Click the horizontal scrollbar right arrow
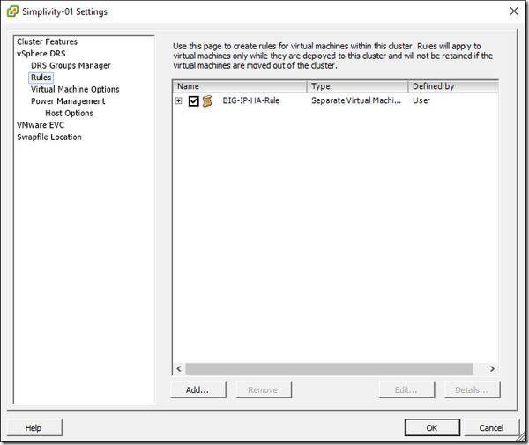 point(492,369)
